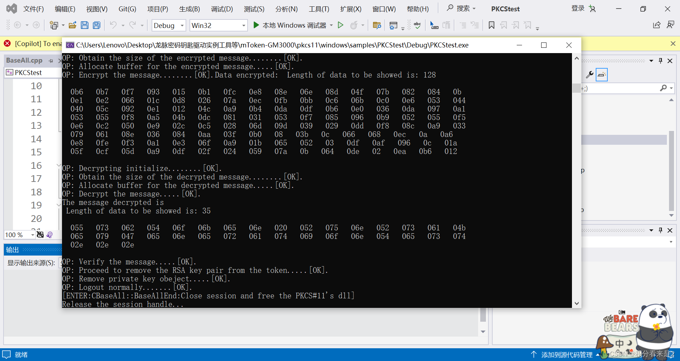
Task: Open the Git(G) menu
Action: pyautogui.click(x=127, y=9)
